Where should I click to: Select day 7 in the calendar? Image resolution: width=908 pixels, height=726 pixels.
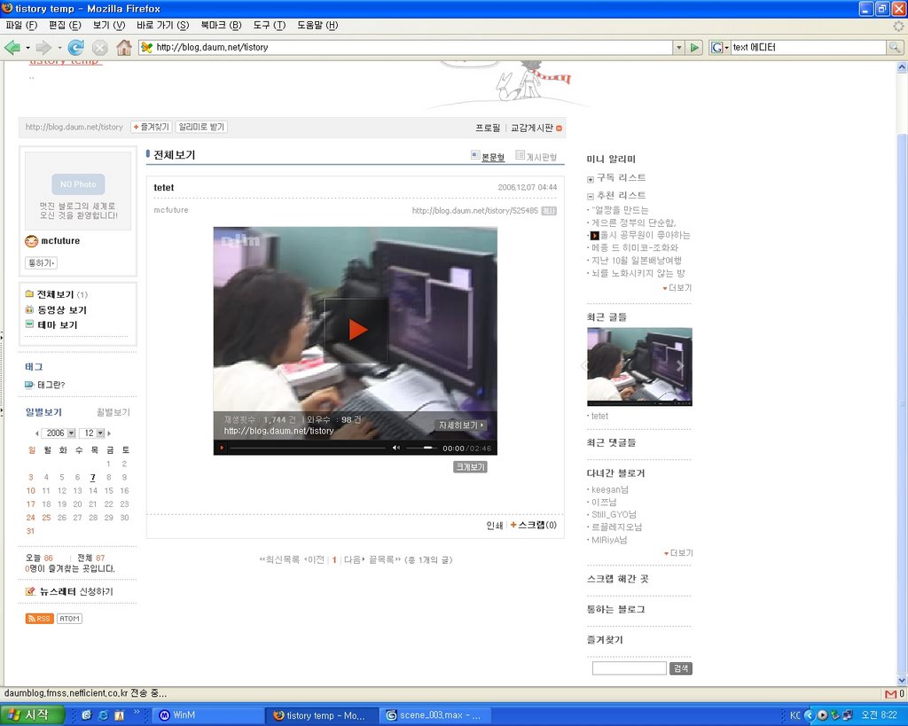92,478
